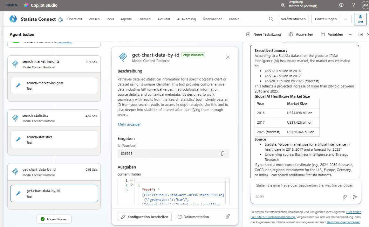
Task: Click the panel layout icon near Variablen
Action: [360, 34]
